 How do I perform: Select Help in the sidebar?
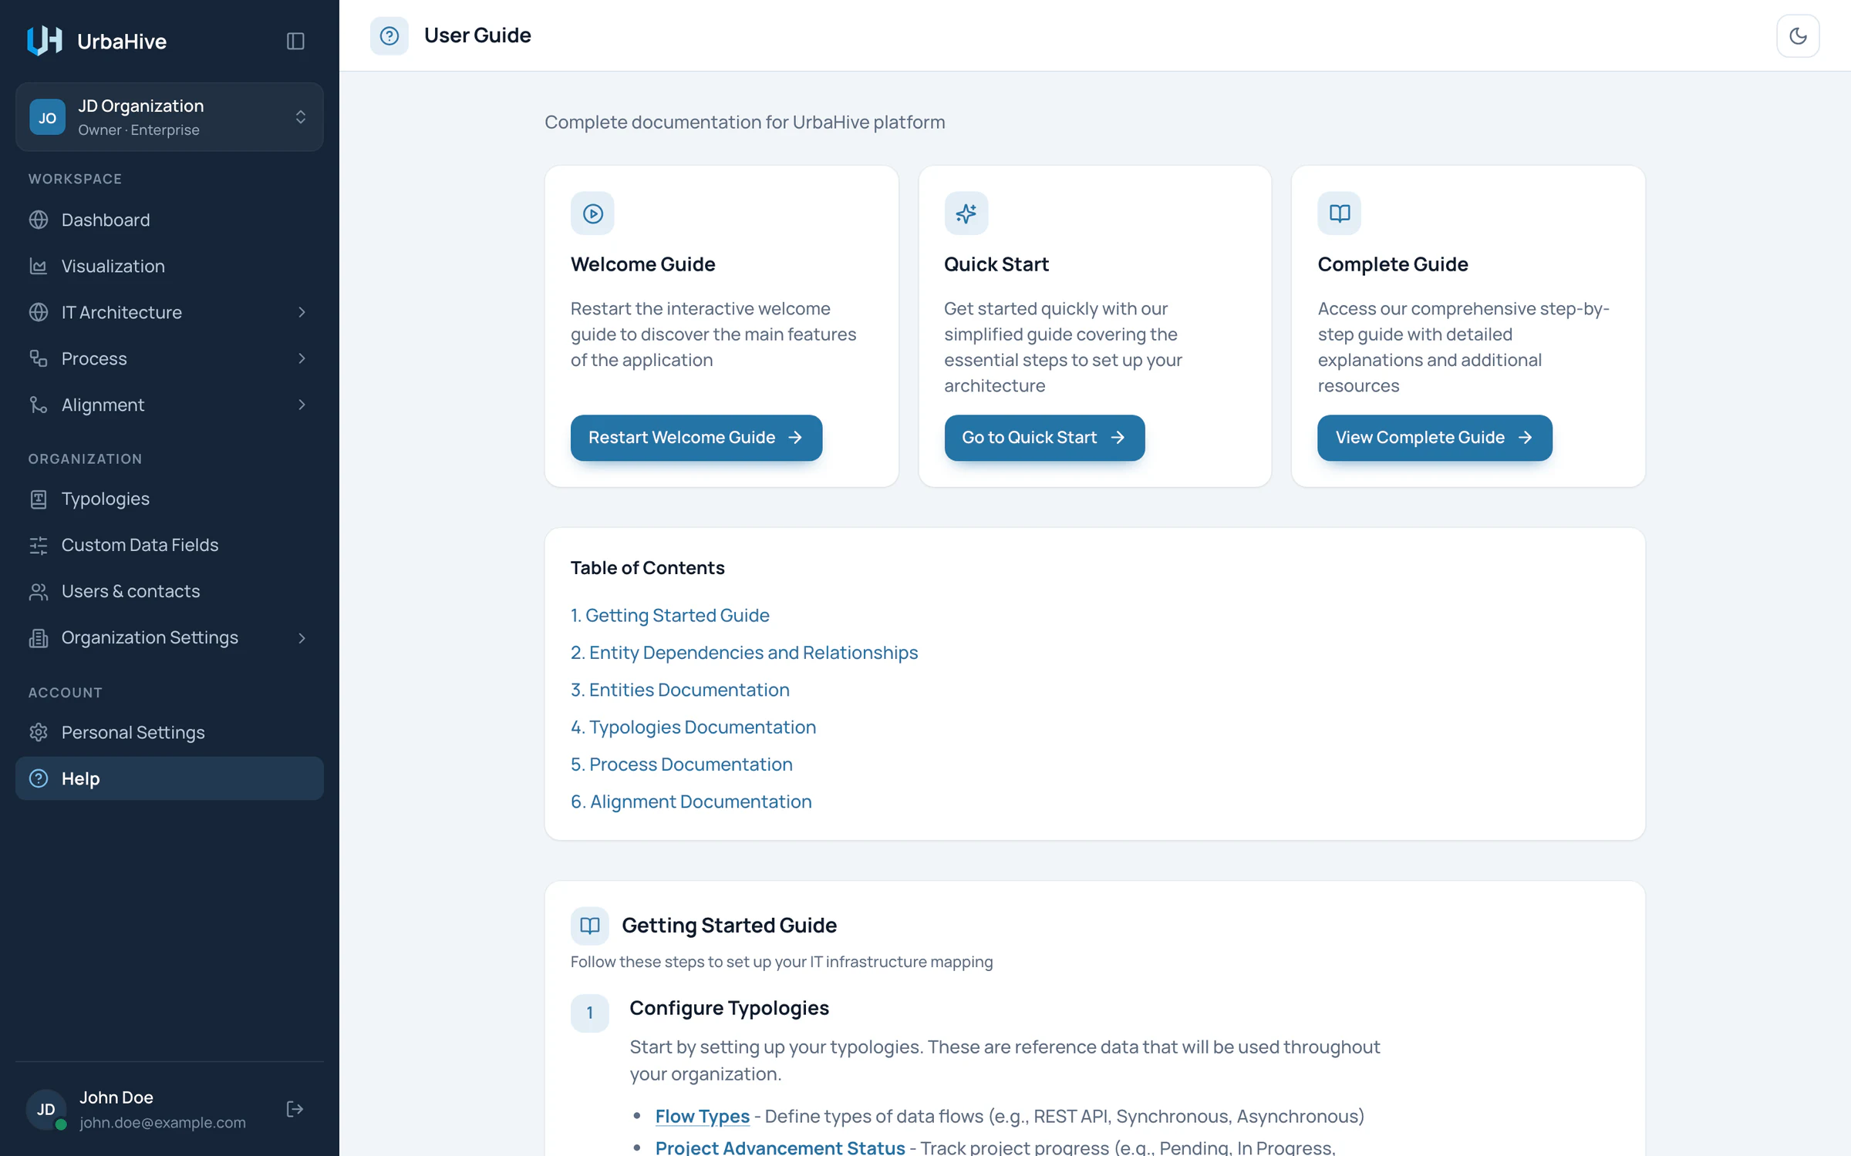tap(170, 778)
